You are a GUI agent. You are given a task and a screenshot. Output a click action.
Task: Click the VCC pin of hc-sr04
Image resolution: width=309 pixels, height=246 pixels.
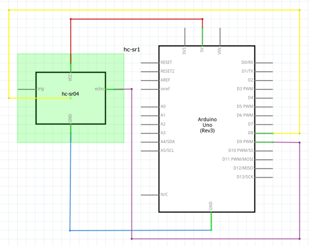click(71, 68)
